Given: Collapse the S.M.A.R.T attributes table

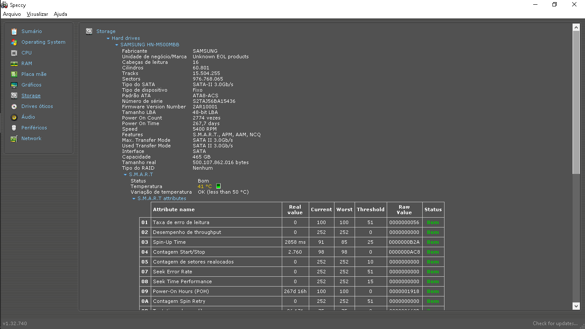Looking at the screenshot, I should click(134, 199).
